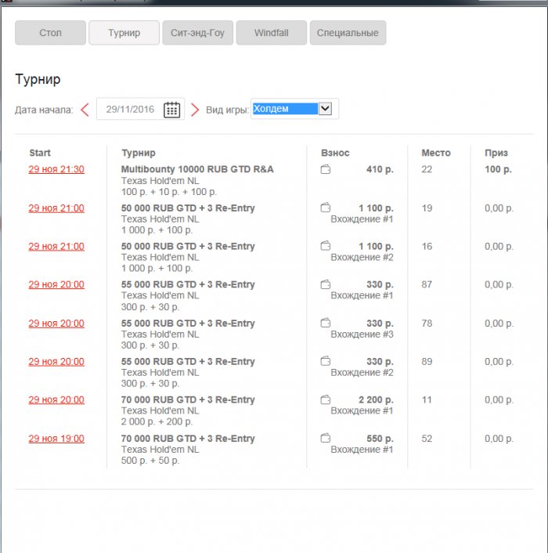
Task: Click the 2 200 р. buy-in amount
Action: click(x=376, y=399)
